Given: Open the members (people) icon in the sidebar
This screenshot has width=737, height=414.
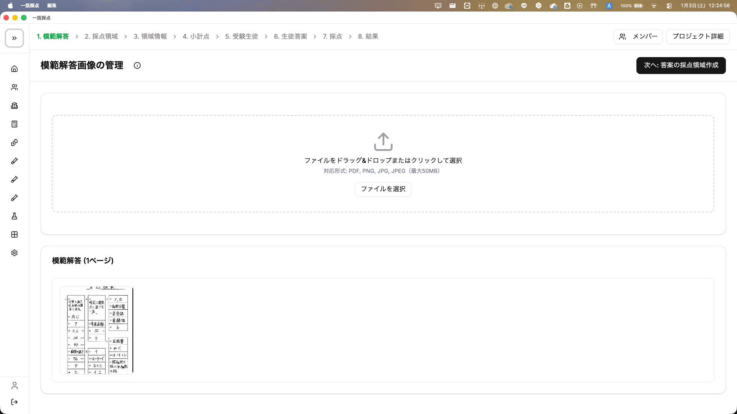Looking at the screenshot, I should pyautogui.click(x=15, y=87).
